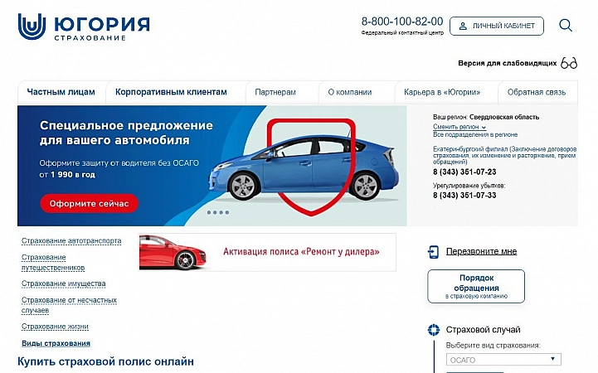Open Все подразделения в регионе link
598x373 pixels.
pos(475,134)
